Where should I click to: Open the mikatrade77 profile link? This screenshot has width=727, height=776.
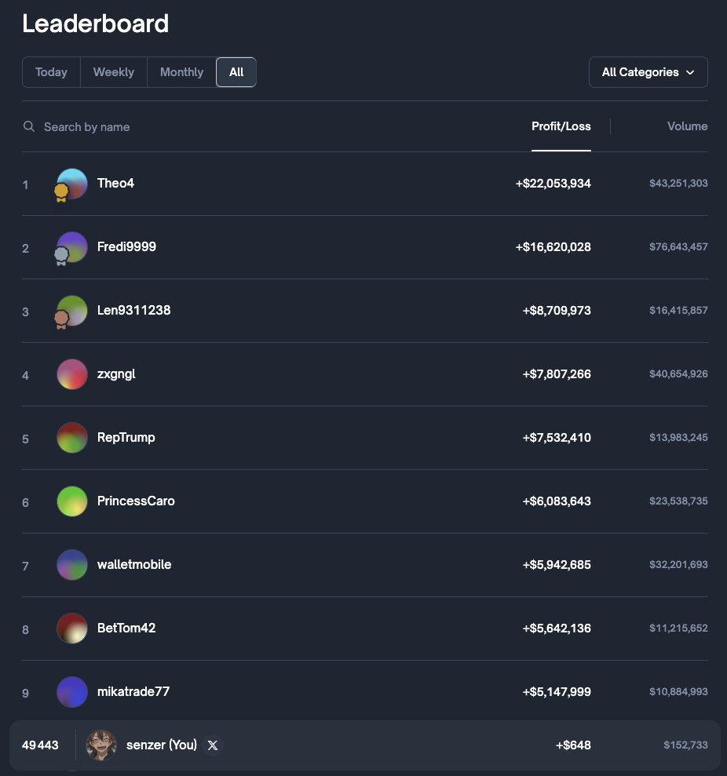(x=133, y=691)
